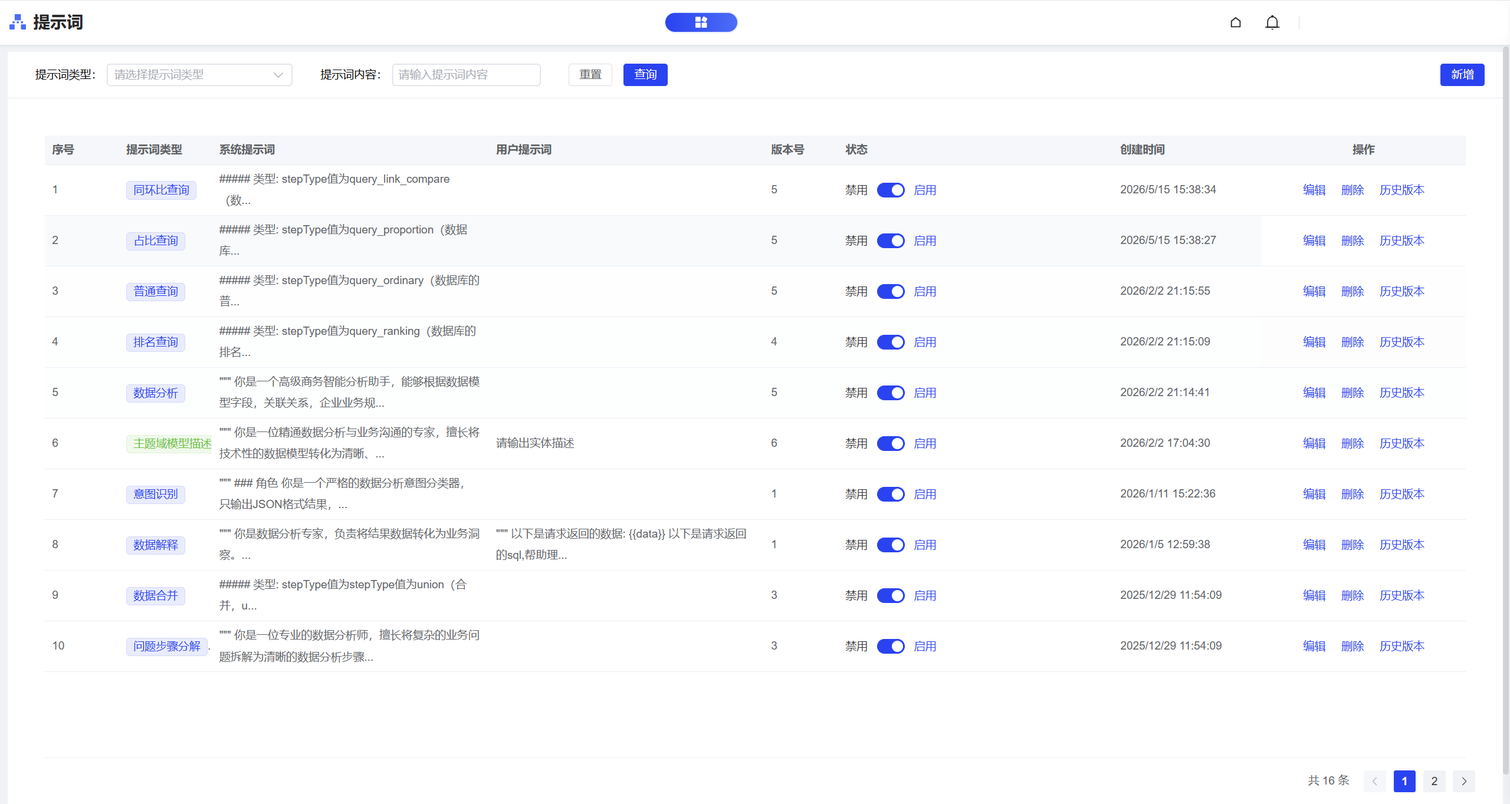The image size is (1510, 804).
Task: Click the 版本号 column header
Action: pyautogui.click(x=787, y=150)
